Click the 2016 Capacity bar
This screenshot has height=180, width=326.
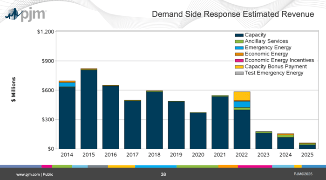tap(111, 118)
